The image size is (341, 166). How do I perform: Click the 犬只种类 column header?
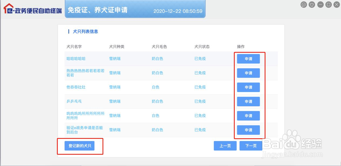[117, 47]
